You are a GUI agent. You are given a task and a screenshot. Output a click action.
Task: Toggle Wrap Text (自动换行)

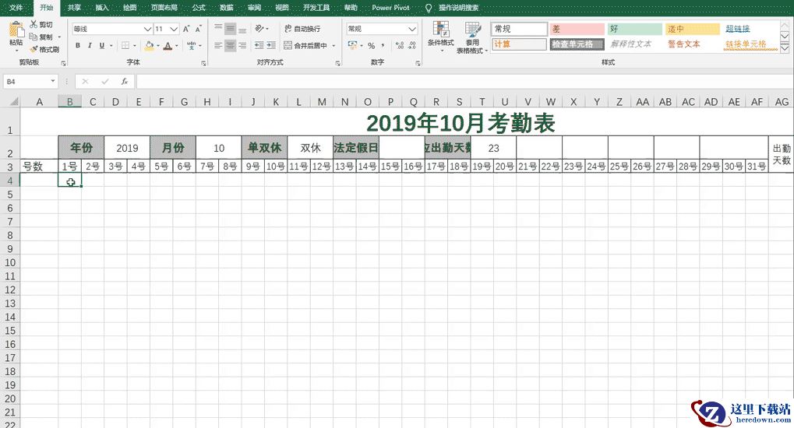click(302, 28)
